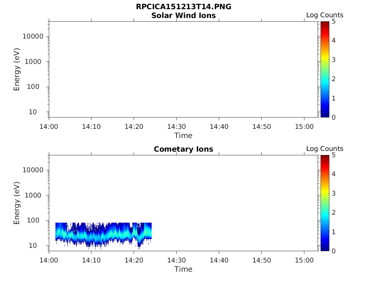Click the Log Counts label above top colorbar
Image resolution: width=376 pixels, height=282 pixels.
pos(325,15)
